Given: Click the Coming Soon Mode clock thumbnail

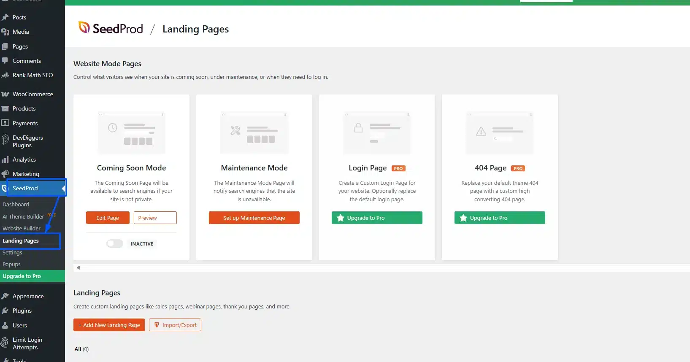Looking at the screenshot, I should tap(131, 133).
